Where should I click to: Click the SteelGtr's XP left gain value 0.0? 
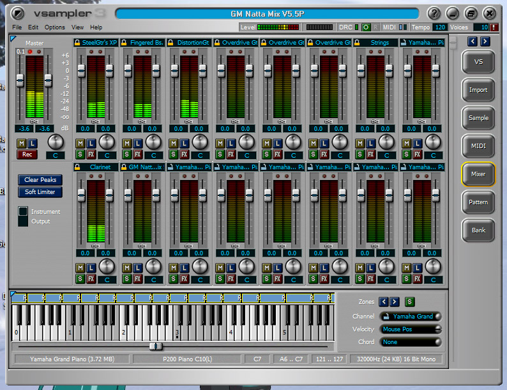85,128
